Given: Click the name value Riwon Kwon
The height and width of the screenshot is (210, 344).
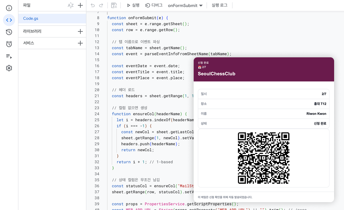Looking at the screenshot, I should (316, 114).
